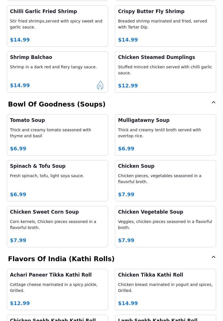Viewport: 223px width, 321px height.
Task: Select the Chicken Tikka Kathi Roll card
Action: pyautogui.click(x=165, y=289)
